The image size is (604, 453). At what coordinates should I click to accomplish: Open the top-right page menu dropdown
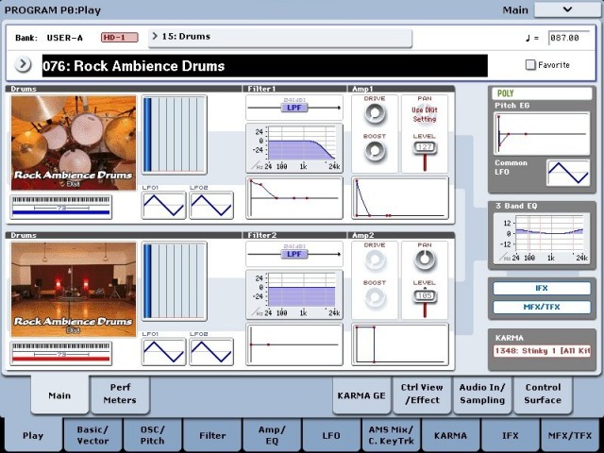(566, 9)
